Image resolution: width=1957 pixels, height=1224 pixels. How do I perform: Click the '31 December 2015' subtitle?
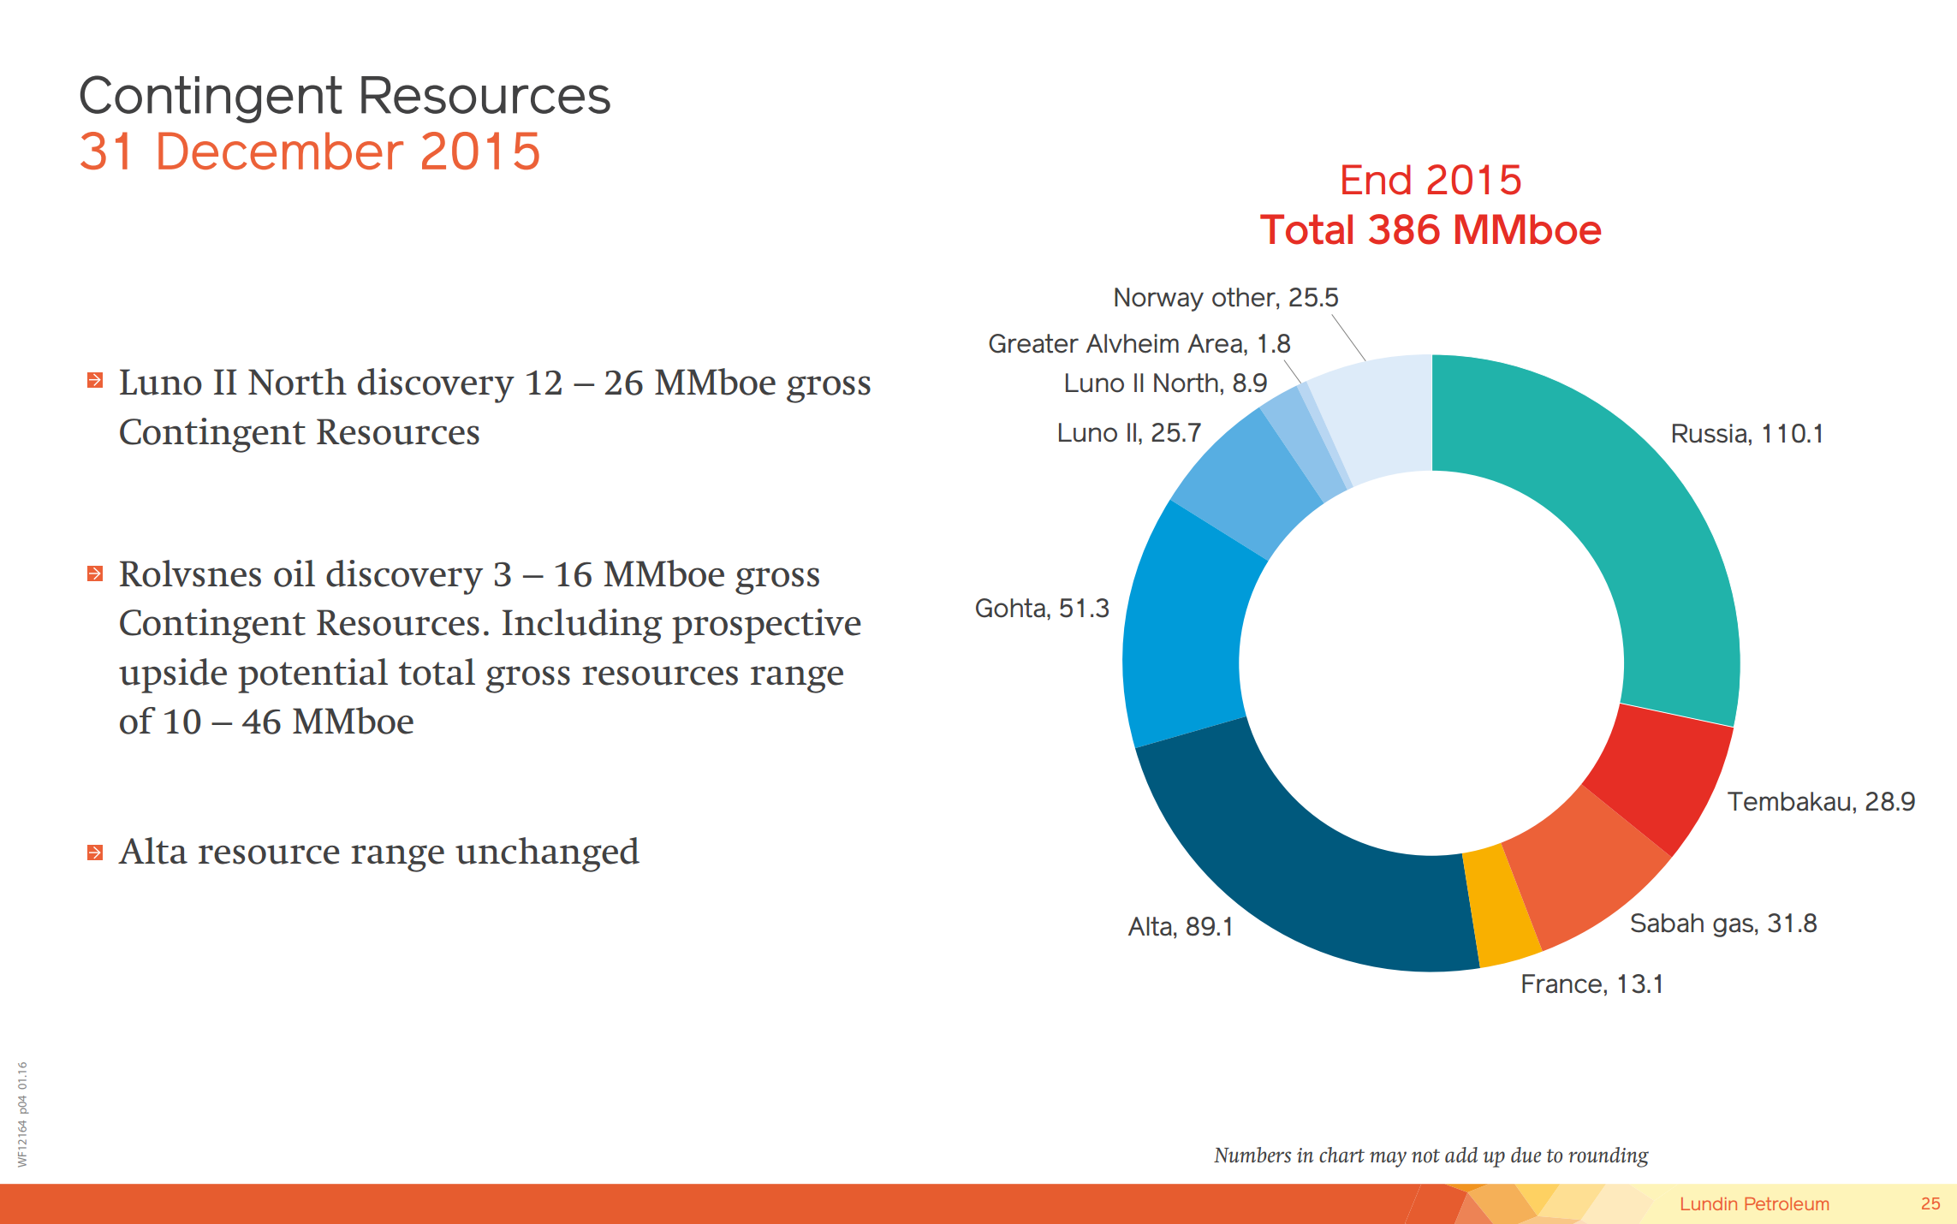pyautogui.click(x=310, y=152)
